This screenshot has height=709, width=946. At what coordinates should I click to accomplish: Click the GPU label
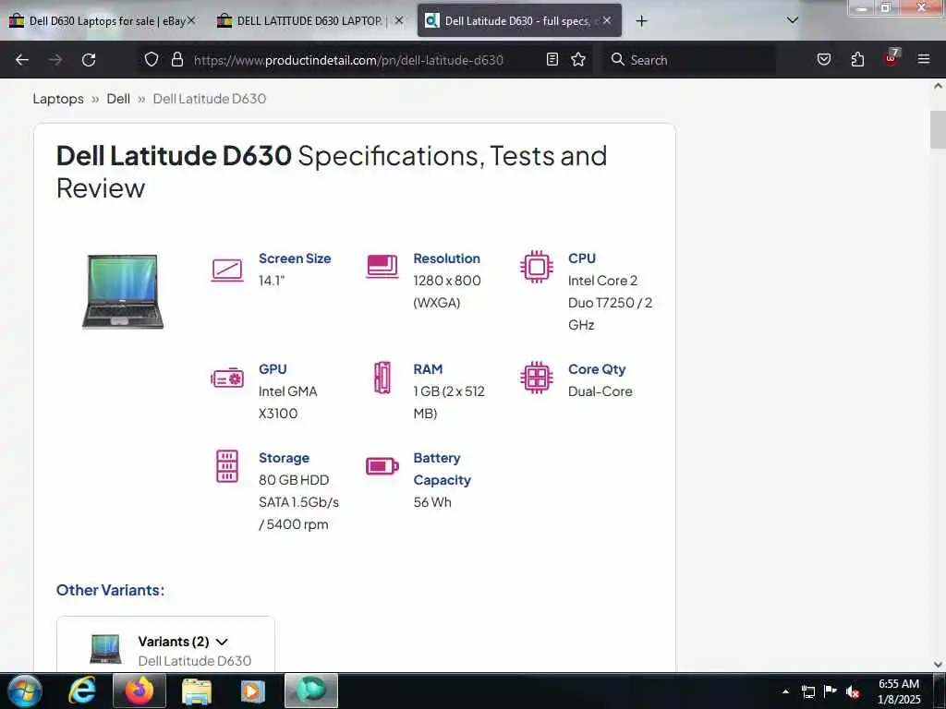click(x=273, y=369)
